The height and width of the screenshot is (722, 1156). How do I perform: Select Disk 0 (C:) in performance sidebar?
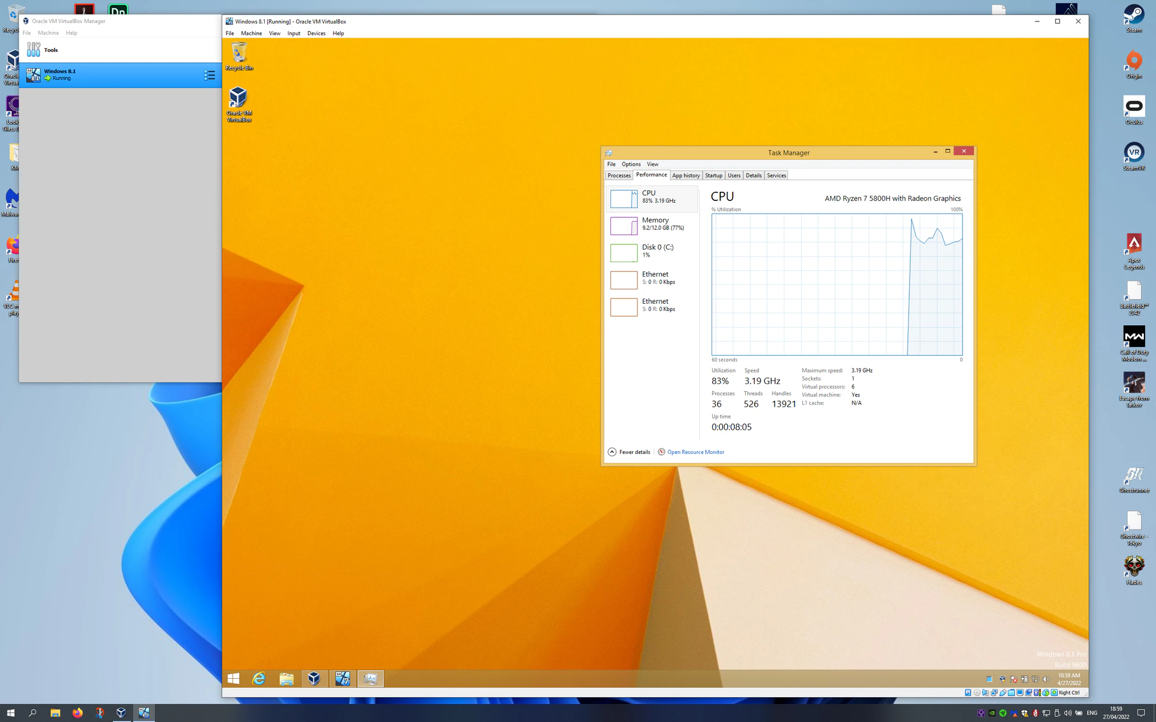pyautogui.click(x=652, y=251)
